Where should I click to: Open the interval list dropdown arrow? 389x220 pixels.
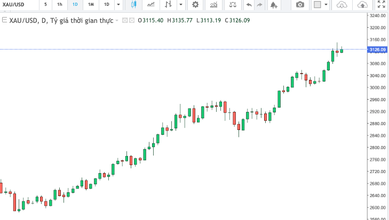click(118, 4)
